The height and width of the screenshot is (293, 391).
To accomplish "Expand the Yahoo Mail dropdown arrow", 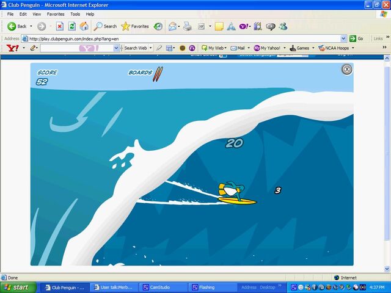I will tap(249, 48).
